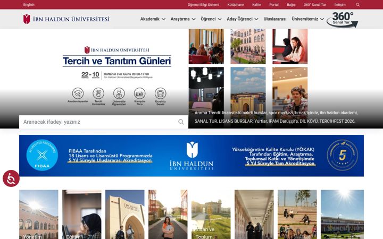Viewport: 383px width, 239px height.
Task: Click the gold 5-star quality badge
Action: tap(343, 155)
